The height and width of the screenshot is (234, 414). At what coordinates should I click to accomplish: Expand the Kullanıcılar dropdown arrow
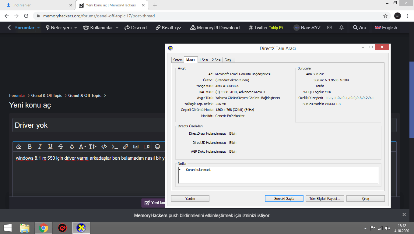(117, 28)
